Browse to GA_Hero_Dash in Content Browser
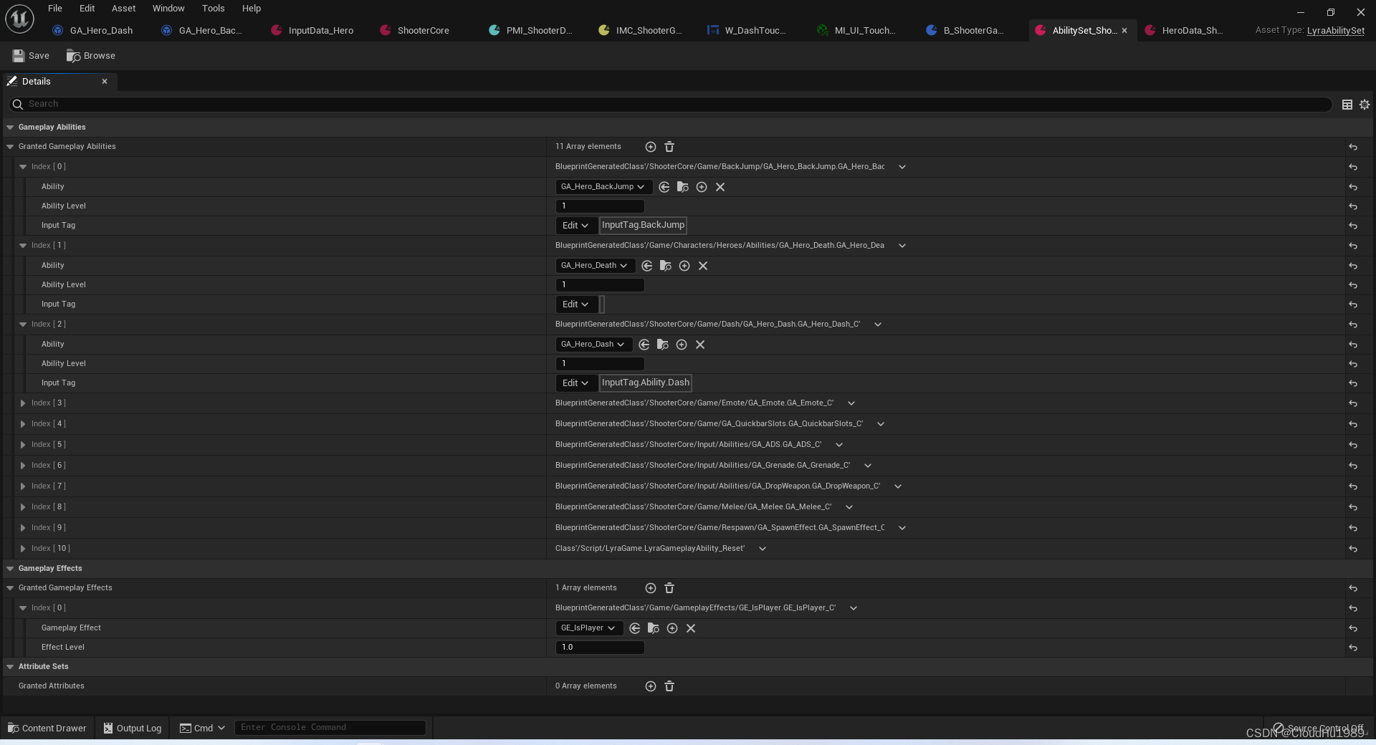Viewport: 1376px width, 745px height. 663,345
